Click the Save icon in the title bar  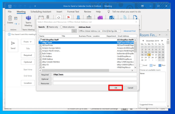(10, 6)
